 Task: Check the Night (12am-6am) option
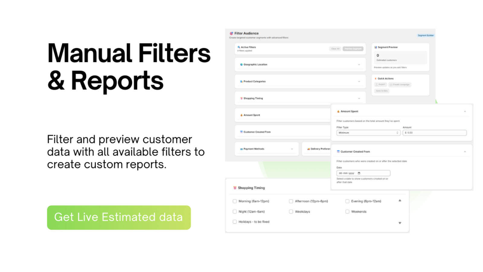(x=235, y=212)
